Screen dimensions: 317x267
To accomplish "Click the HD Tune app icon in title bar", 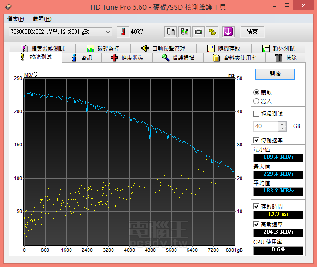I will (x=8, y=6).
